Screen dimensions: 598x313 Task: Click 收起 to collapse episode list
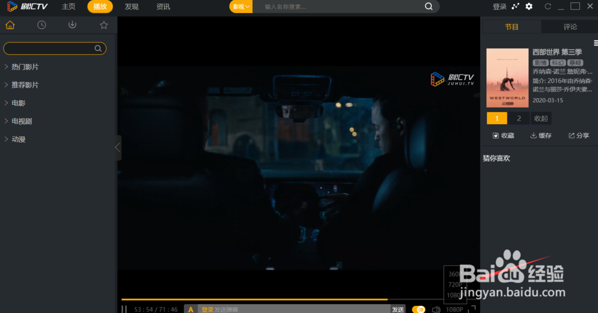541,118
